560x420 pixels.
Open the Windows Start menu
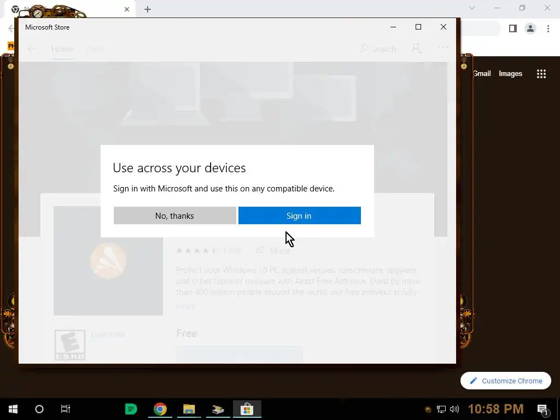[13, 409]
